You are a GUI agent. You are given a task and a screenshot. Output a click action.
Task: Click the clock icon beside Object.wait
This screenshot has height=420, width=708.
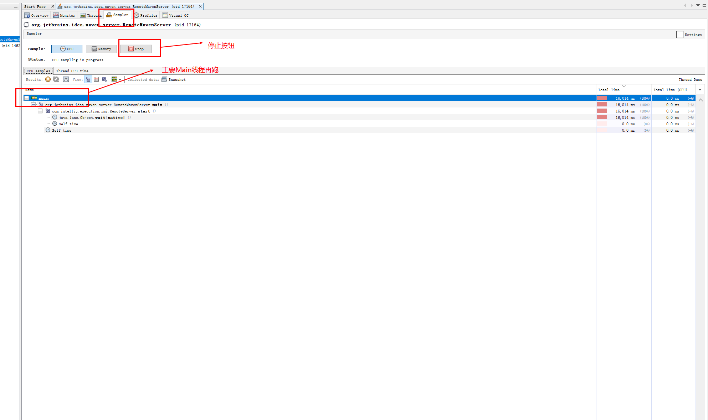[x=55, y=117]
